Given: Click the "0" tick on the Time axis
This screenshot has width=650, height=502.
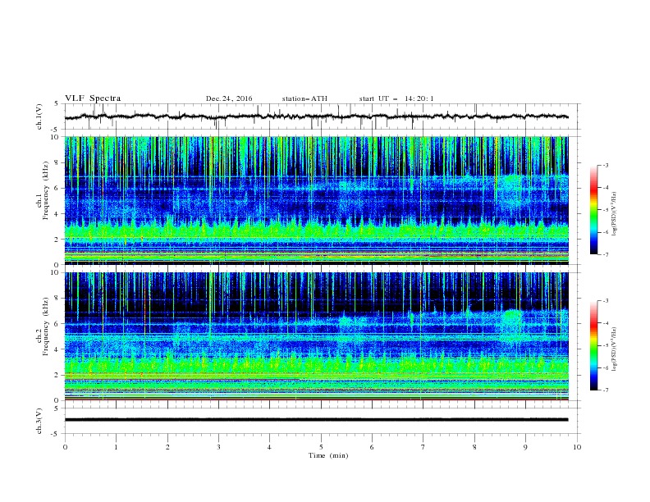Looking at the screenshot, I should (65, 447).
